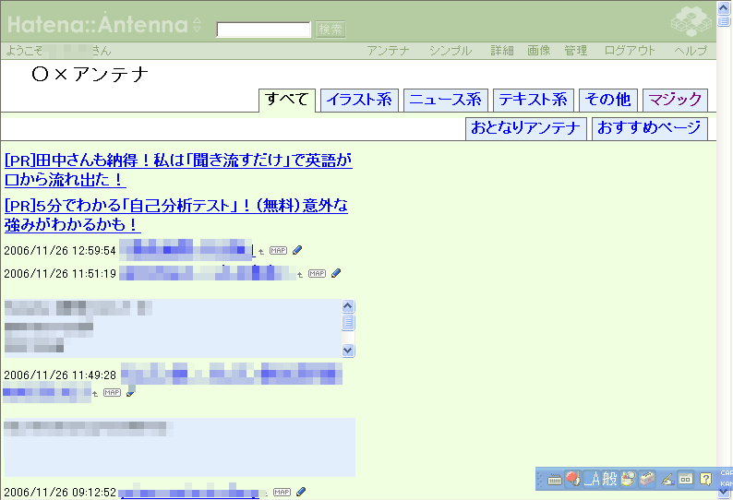Click the pencil edit icon on the 11:51:19 entry
733x500 pixels.
pos(336,273)
